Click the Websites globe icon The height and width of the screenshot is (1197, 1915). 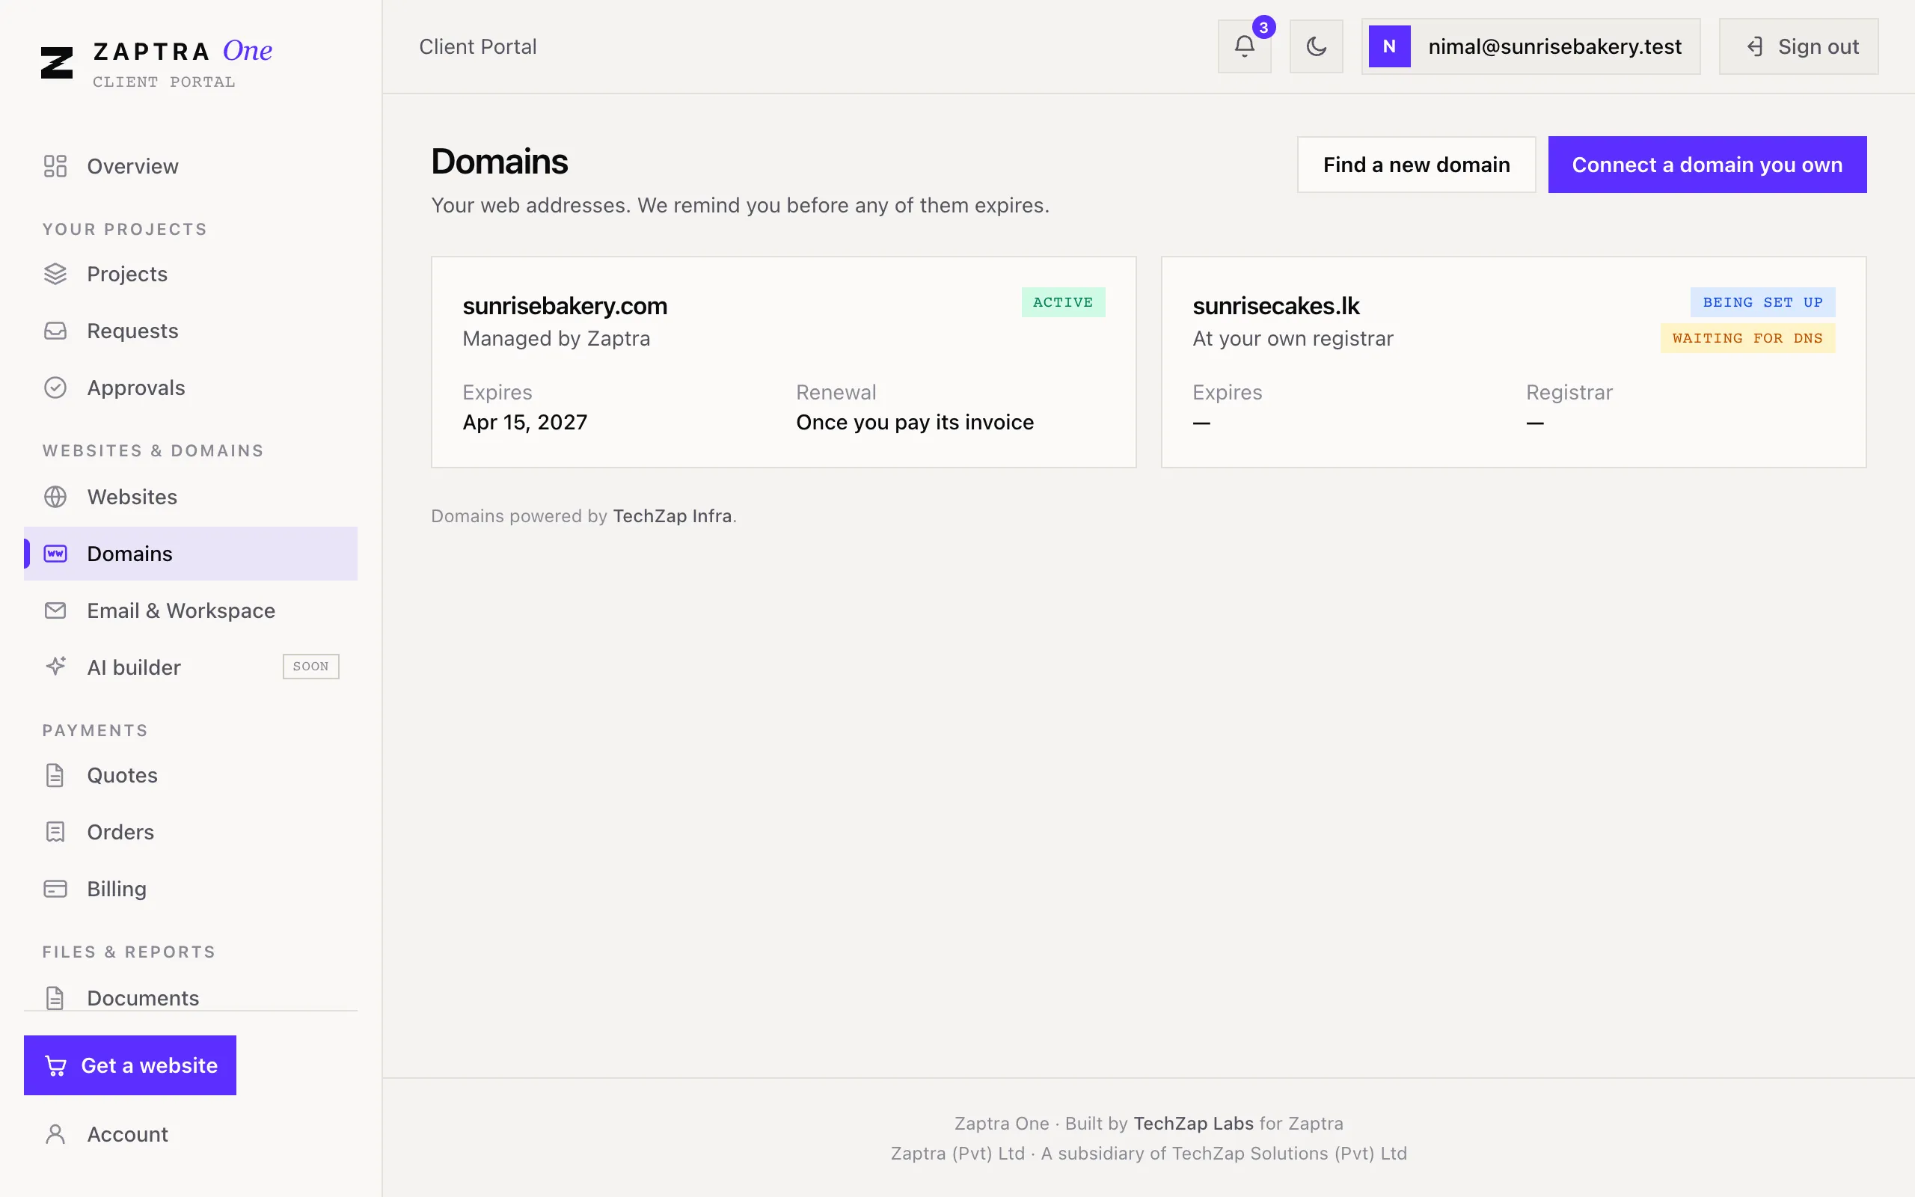[55, 498]
